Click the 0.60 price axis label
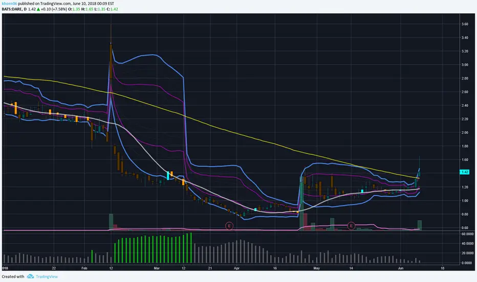The image size is (477, 282). point(465,228)
